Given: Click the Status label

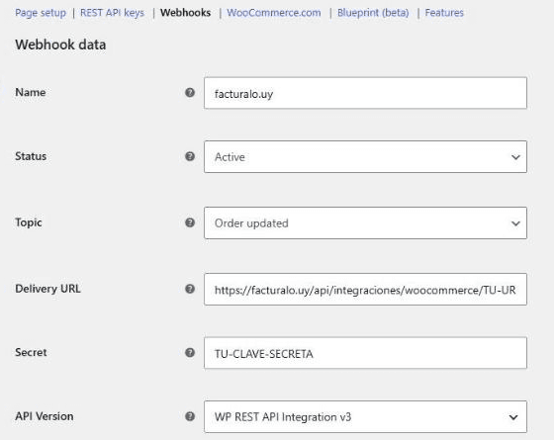Looking at the screenshot, I should click(31, 156).
